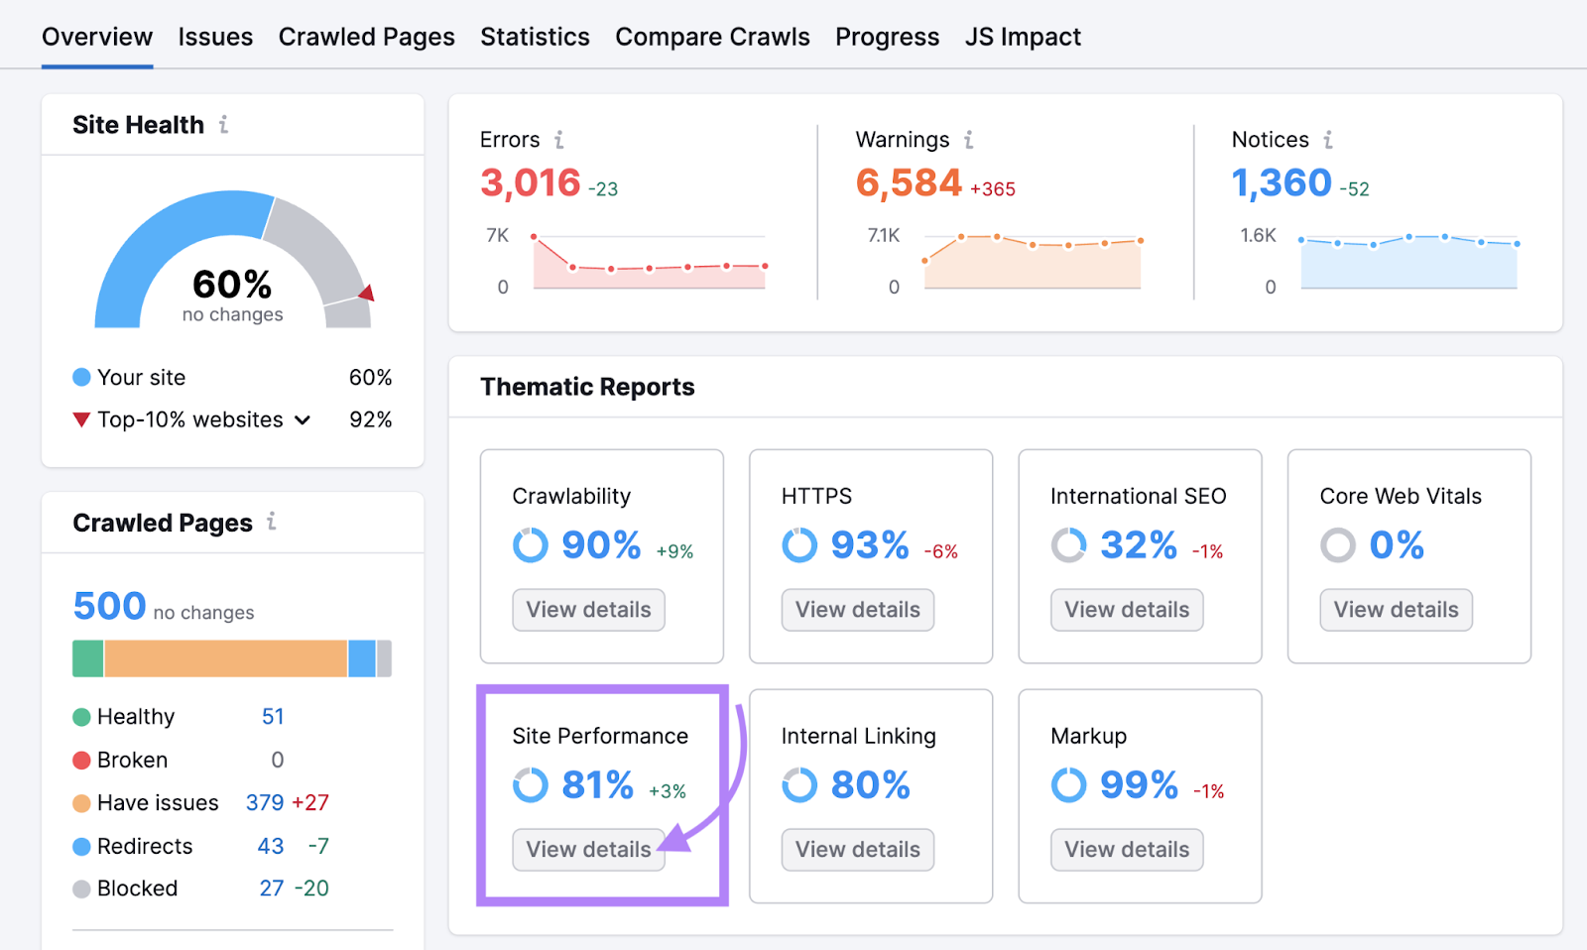The image size is (1587, 950).
Task: Toggle the Redirects legend dot
Action: pyautogui.click(x=81, y=846)
